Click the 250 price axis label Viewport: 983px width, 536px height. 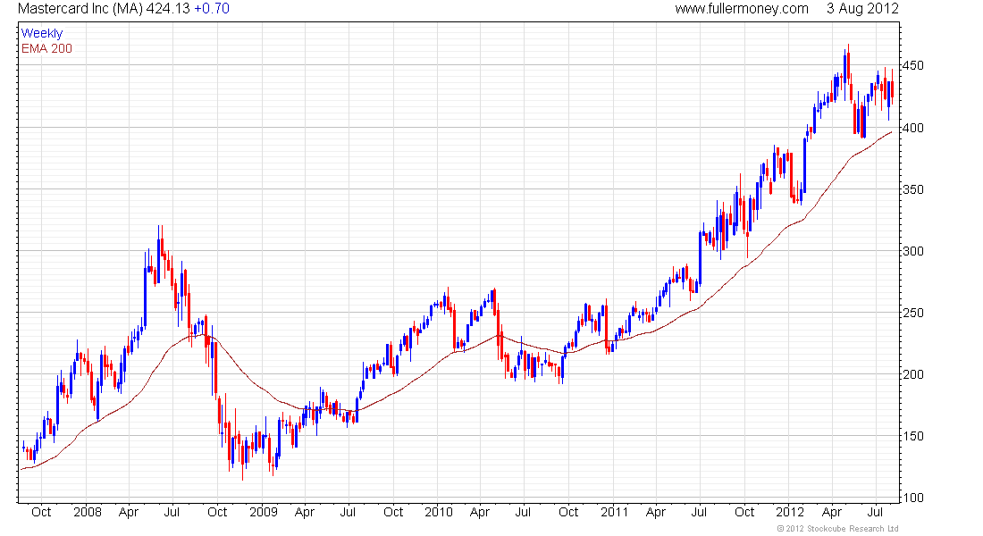(x=912, y=313)
